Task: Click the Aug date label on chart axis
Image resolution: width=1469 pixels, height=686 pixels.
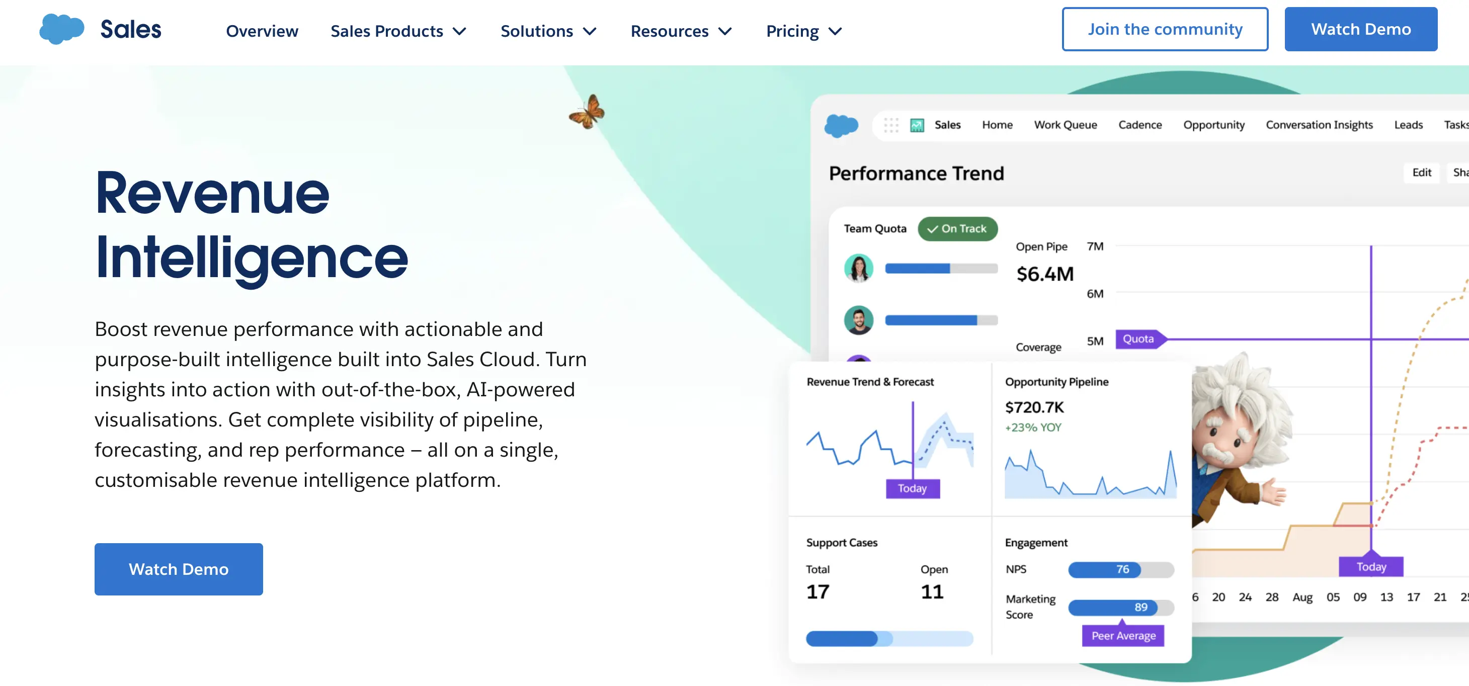Action: click(x=1302, y=597)
